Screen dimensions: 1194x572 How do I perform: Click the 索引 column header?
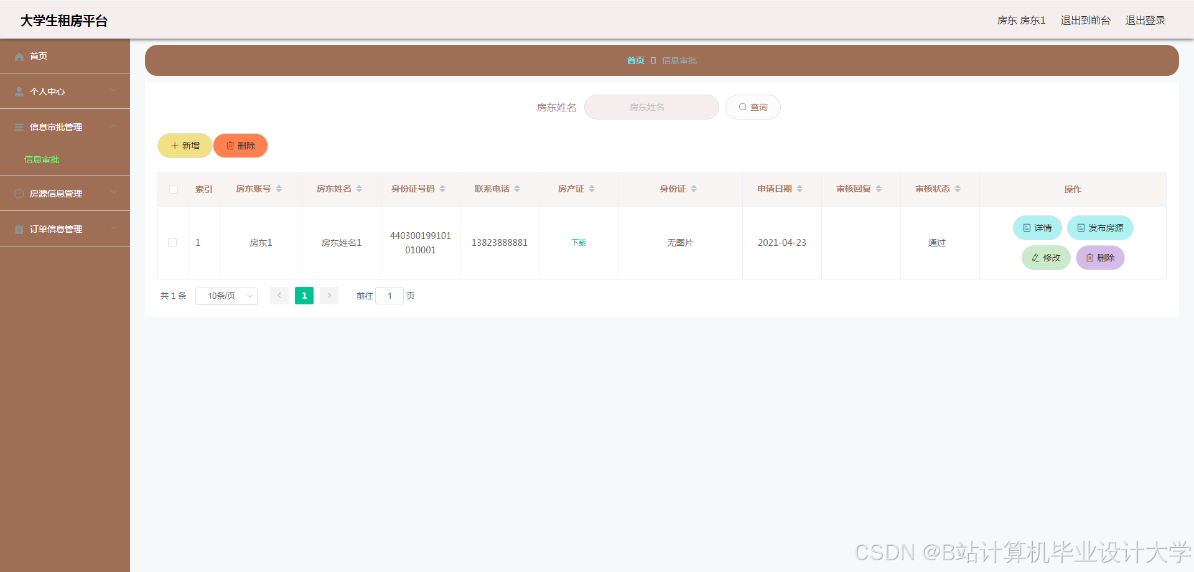tap(204, 189)
